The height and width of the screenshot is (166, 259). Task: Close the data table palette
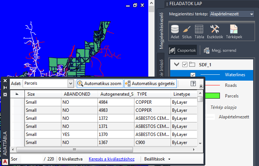click(5, 81)
